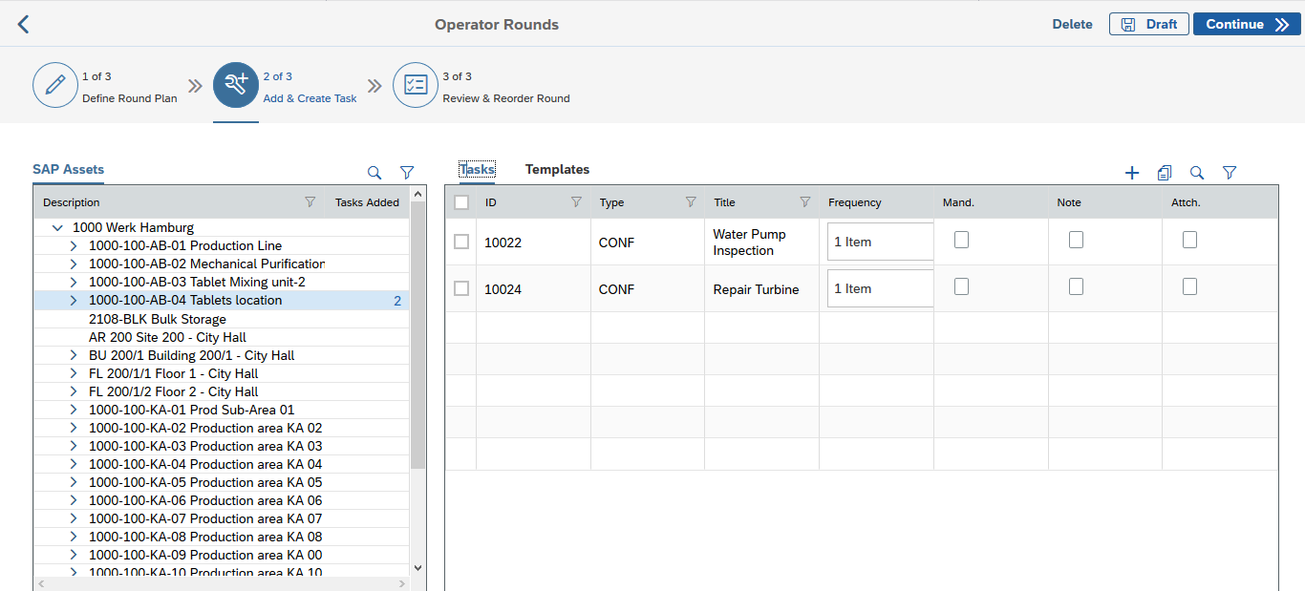Screen dimensions: 1305x591
Task: Click the Review & Reorder Round checklist icon
Action: (x=416, y=86)
